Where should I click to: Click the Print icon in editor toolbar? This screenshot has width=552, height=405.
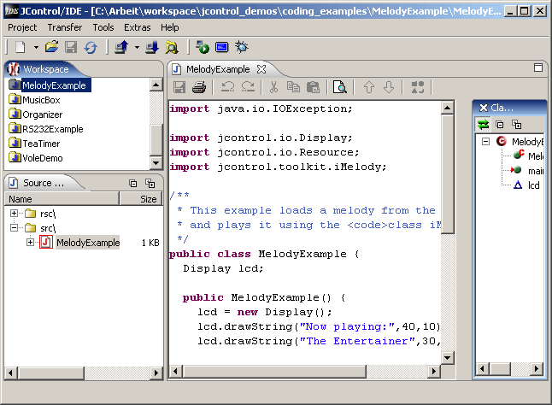tap(199, 87)
